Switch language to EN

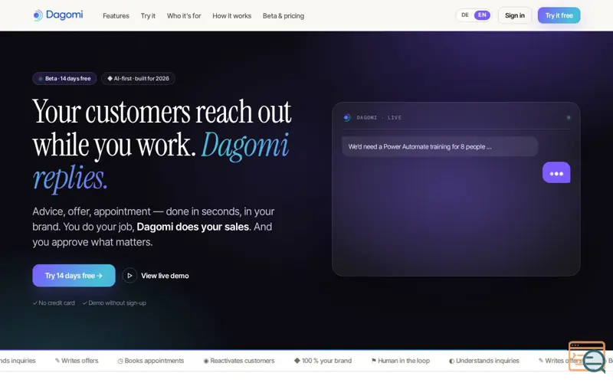482,15
